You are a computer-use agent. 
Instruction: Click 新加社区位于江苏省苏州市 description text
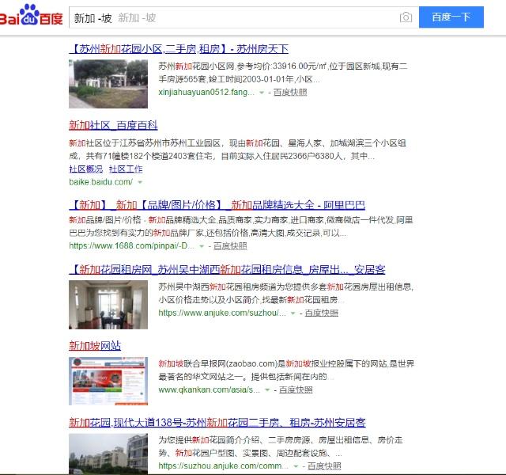click(x=237, y=150)
